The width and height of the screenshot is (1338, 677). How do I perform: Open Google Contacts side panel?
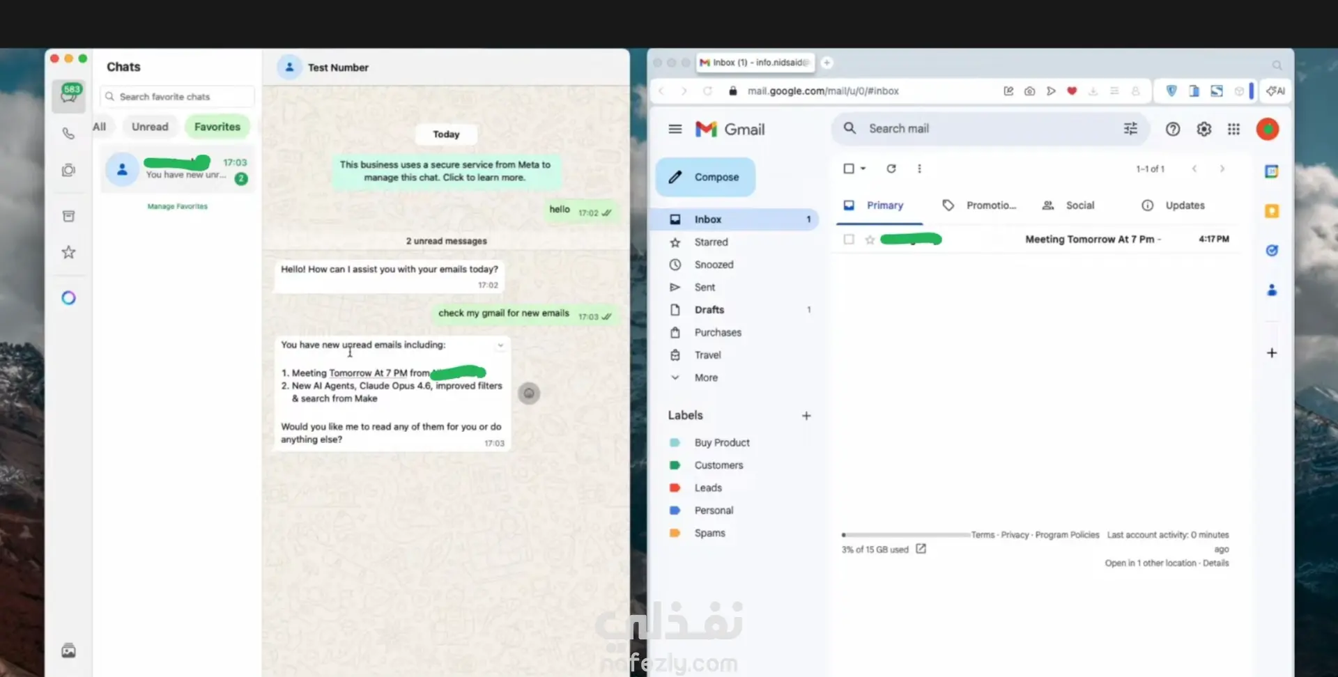(1272, 290)
